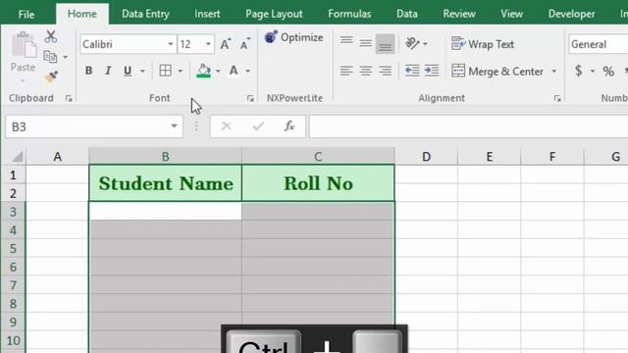
Task: Switch to the Data Entry tab
Action: coord(145,14)
